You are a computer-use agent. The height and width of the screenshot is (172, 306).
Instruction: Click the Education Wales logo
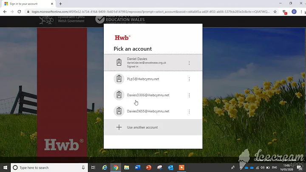120,20
